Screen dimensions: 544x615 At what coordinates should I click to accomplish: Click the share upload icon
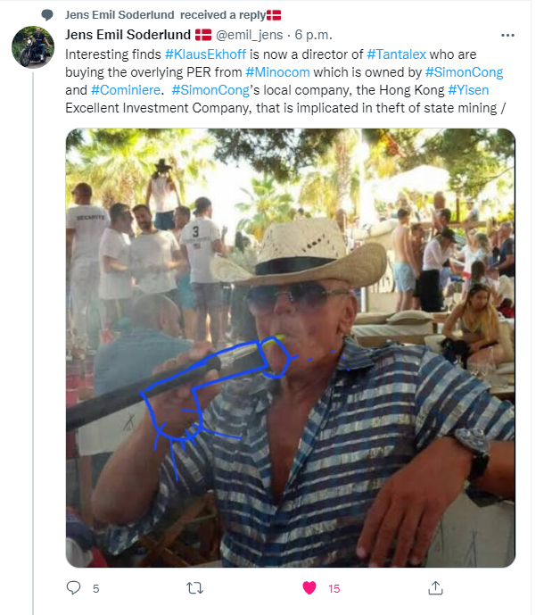coord(436,588)
